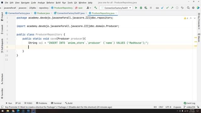
Task: Open ConnectionFactoryTest01 run configuration dropdown
Action: click(116, 8)
